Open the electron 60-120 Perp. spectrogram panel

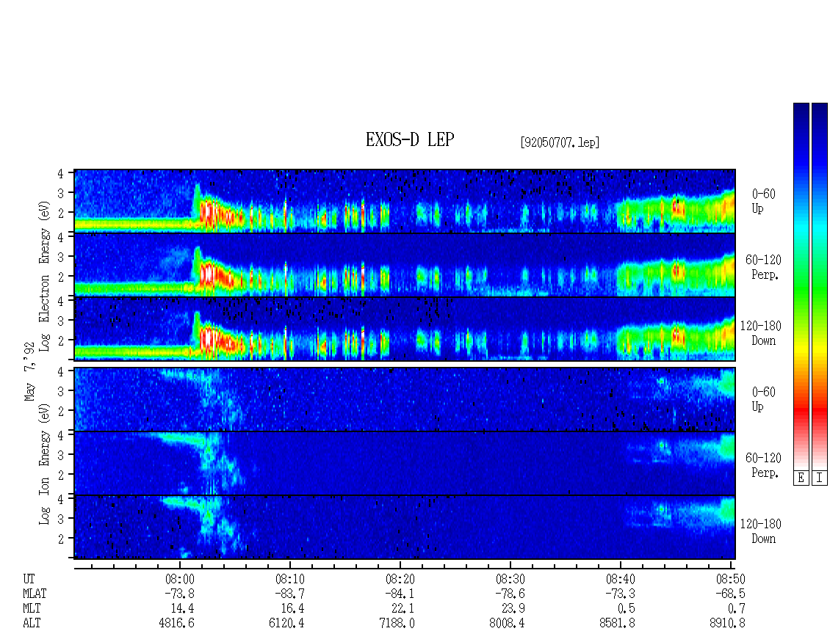pyautogui.click(x=405, y=265)
